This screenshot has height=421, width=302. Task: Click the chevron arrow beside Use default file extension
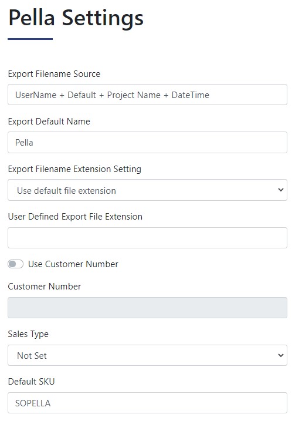pos(280,190)
